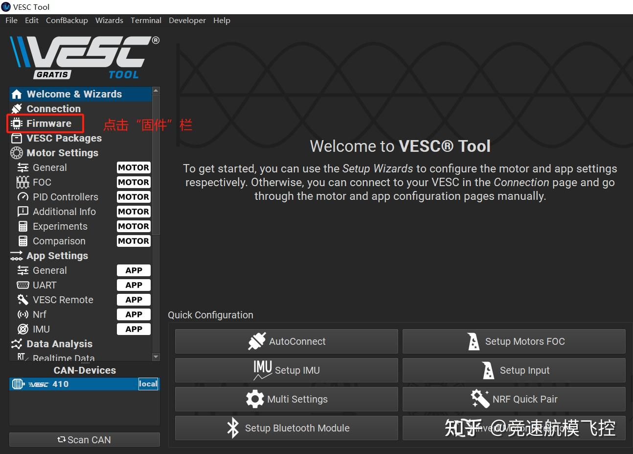633x454 pixels.
Task: Select the FOC waveform icon
Action: click(23, 182)
